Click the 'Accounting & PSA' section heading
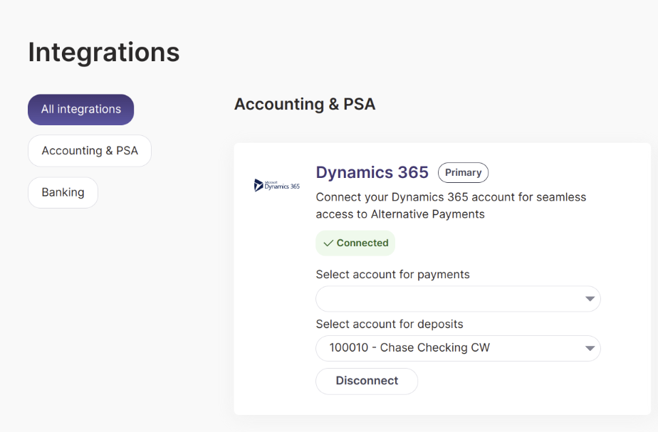 (x=305, y=104)
